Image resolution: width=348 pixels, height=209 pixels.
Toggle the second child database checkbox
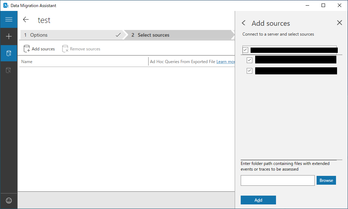250,71
